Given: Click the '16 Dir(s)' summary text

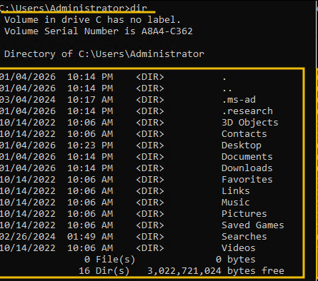Looking at the screenshot, I should pyautogui.click(x=104, y=271).
